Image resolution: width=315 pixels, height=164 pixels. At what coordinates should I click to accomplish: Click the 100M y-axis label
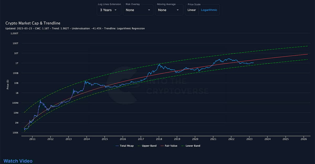coord(15,103)
